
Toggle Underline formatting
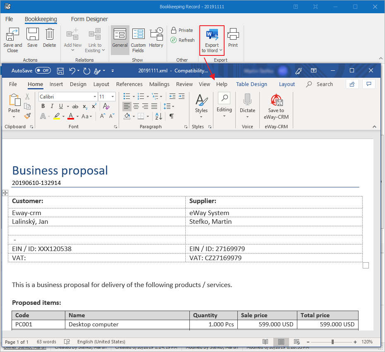click(x=61, y=106)
